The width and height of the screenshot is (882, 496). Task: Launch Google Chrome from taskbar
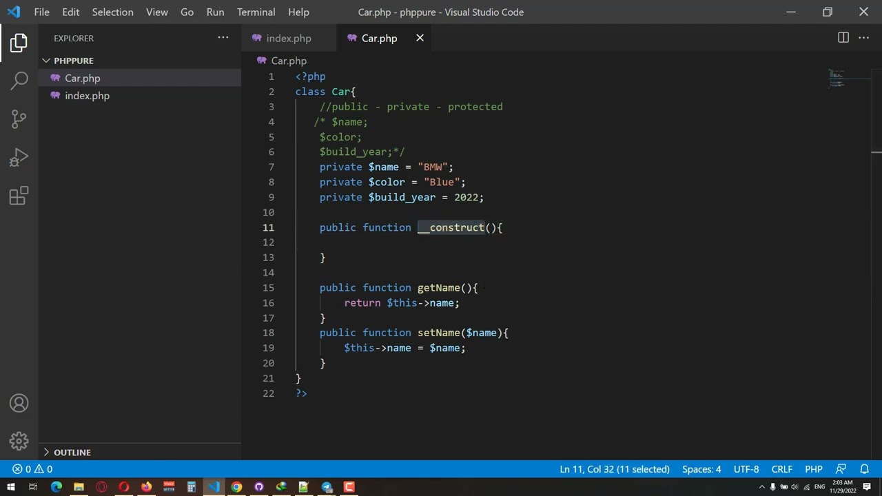click(236, 487)
